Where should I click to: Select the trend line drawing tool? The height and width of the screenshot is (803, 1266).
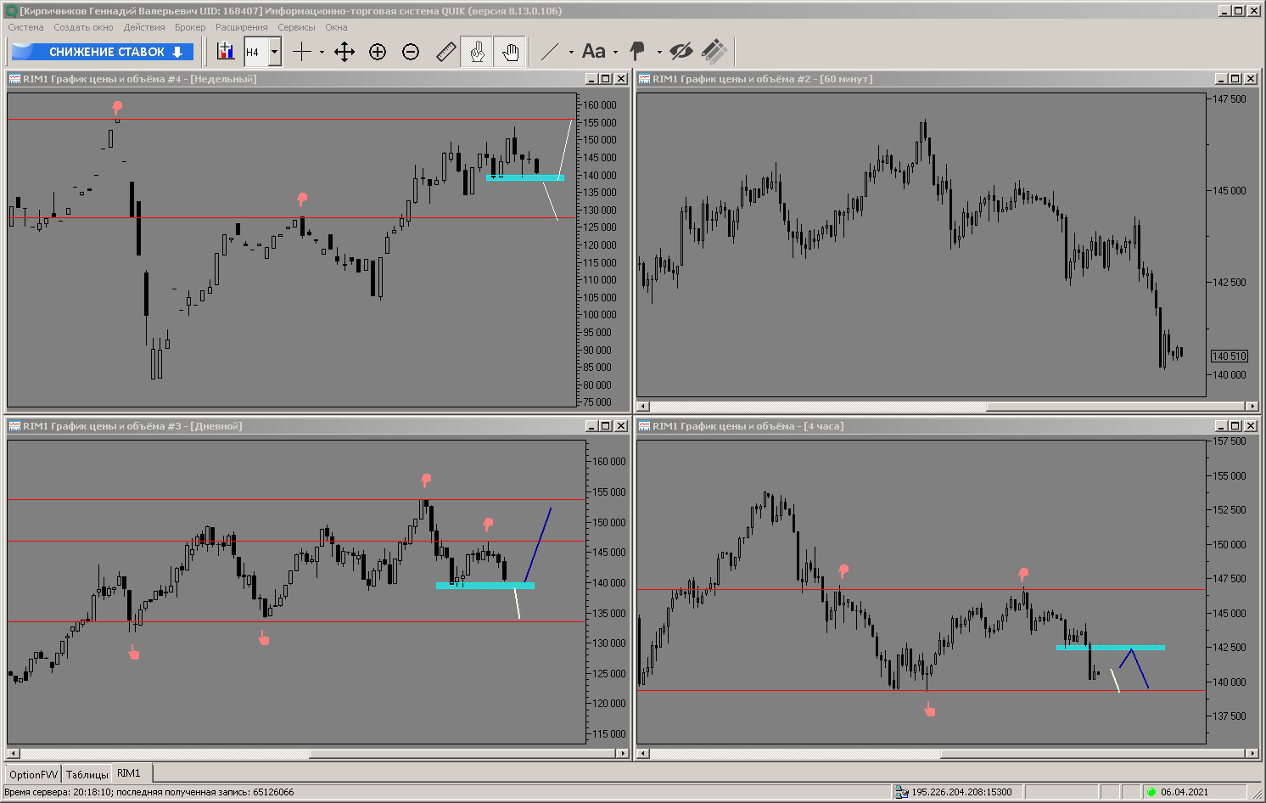pyautogui.click(x=550, y=52)
